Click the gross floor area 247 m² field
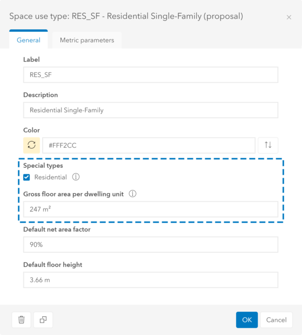This screenshot has width=302, height=335. 150,209
